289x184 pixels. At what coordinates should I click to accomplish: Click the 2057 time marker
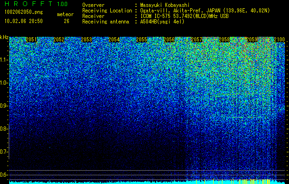pos(197,40)
